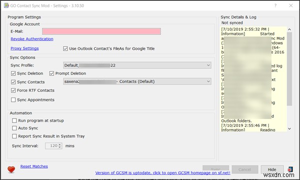Check the Auto Sync checkbox
This screenshot has height=180, width=300.
(14, 128)
